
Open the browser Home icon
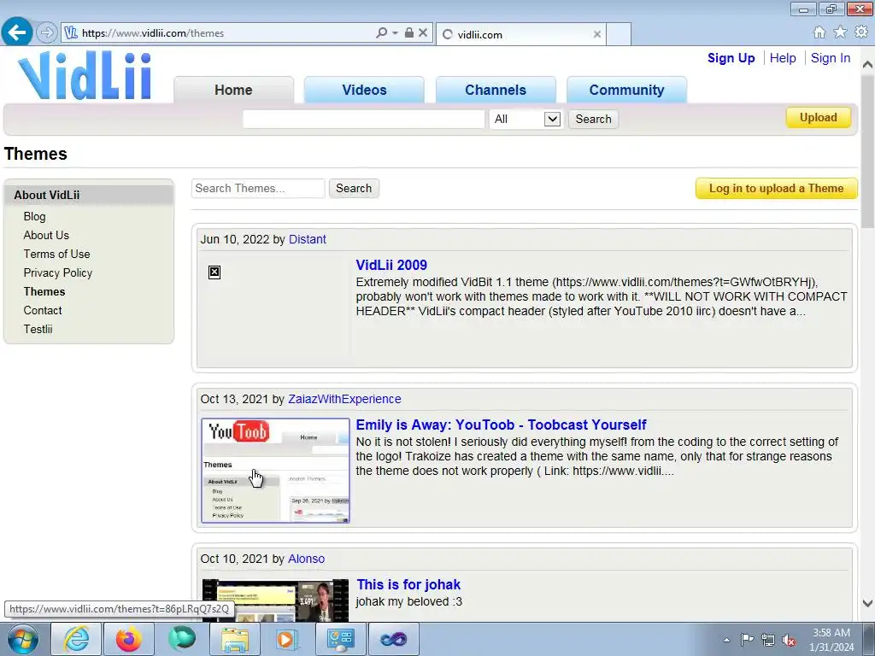819,32
